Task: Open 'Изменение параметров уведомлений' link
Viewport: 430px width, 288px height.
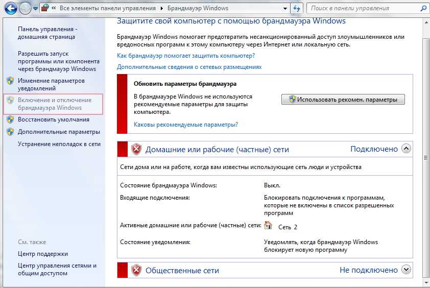Action: tap(51, 84)
